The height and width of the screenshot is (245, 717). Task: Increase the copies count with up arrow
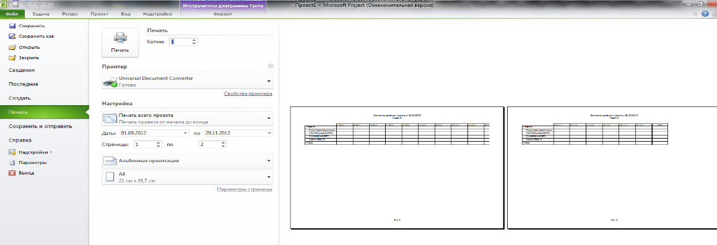click(194, 40)
